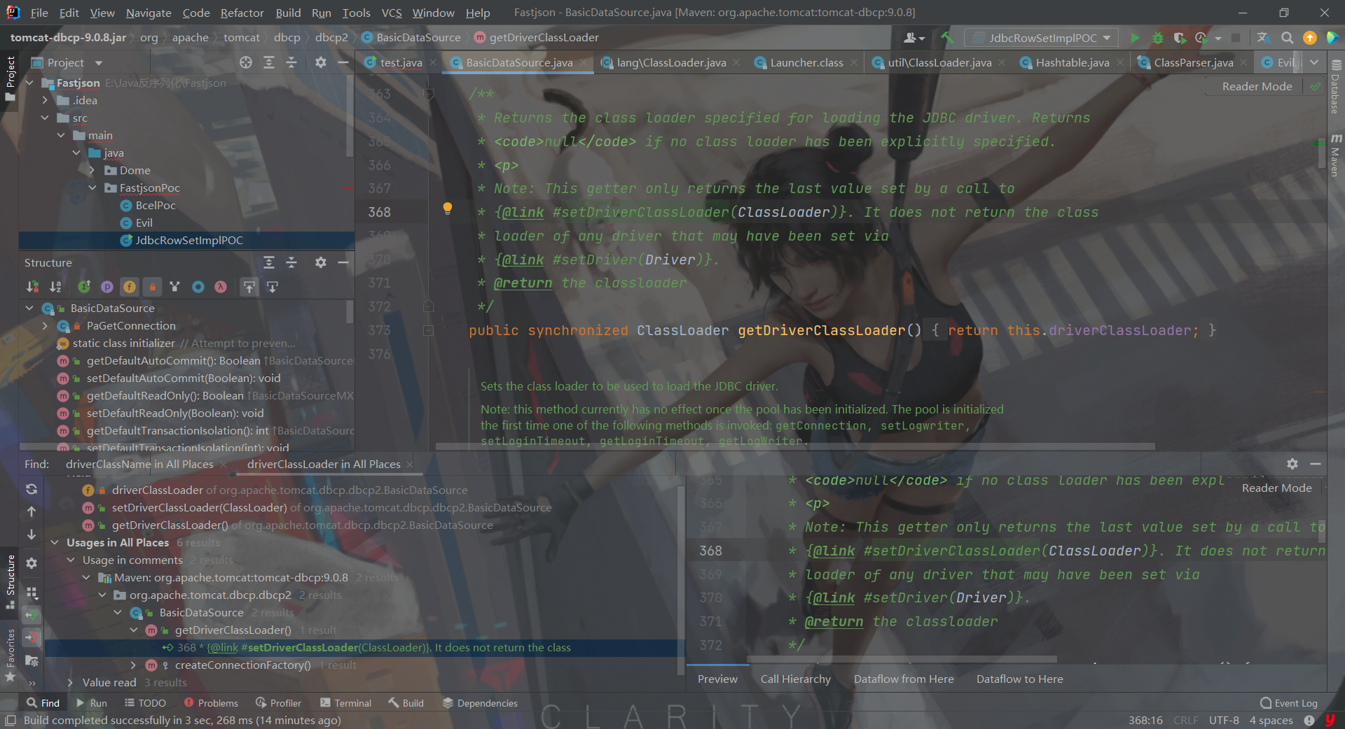Toggle Show non-public members lock filter
Image resolution: width=1345 pixels, height=729 pixels.
[152, 286]
